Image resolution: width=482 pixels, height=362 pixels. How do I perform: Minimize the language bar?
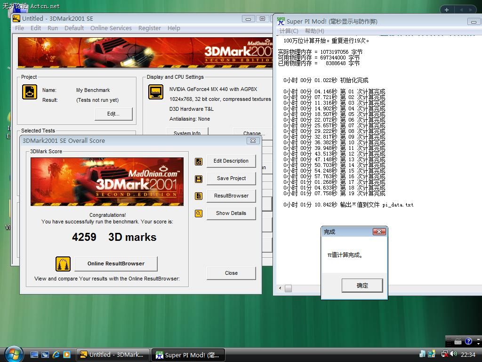tap(478, 338)
